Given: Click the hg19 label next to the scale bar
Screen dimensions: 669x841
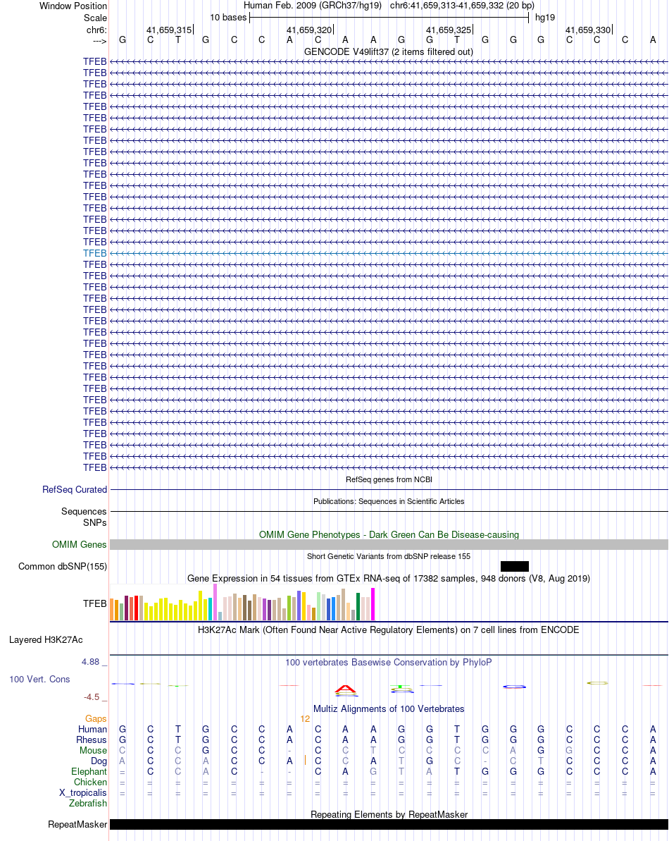Looking at the screenshot, I should (x=545, y=17).
